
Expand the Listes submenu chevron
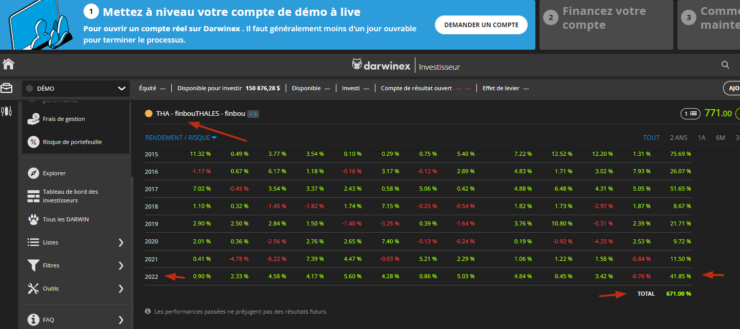(x=121, y=242)
